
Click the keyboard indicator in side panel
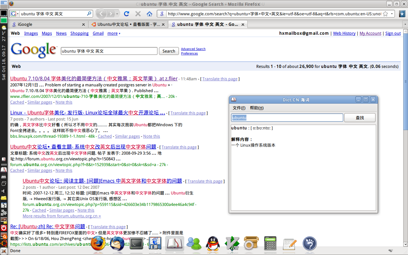4,177
